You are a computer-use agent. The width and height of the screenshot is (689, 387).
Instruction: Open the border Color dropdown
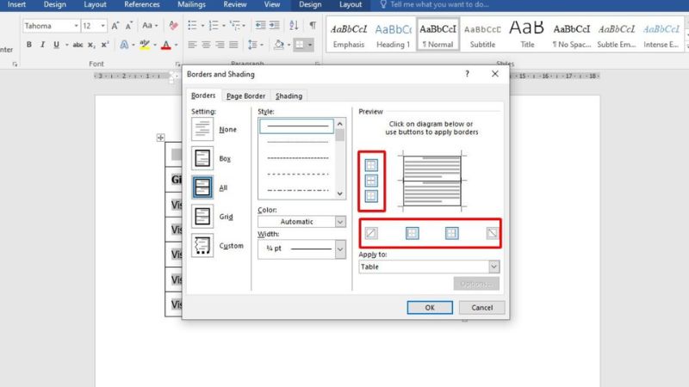pyautogui.click(x=340, y=222)
